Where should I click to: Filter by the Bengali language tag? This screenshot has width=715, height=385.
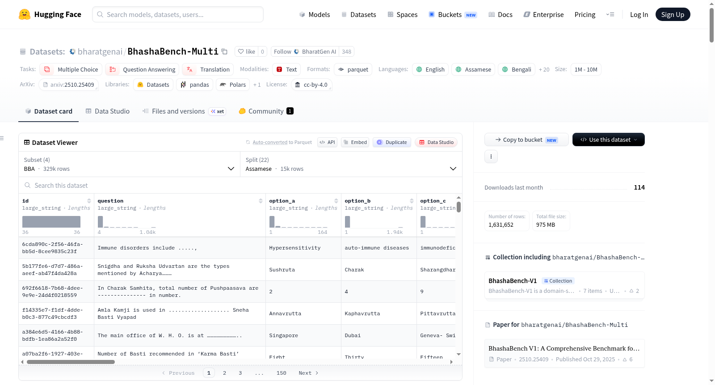tap(516, 69)
